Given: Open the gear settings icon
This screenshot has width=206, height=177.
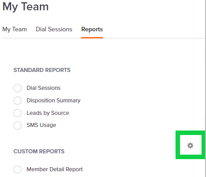Looking at the screenshot, I should [x=190, y=145].
